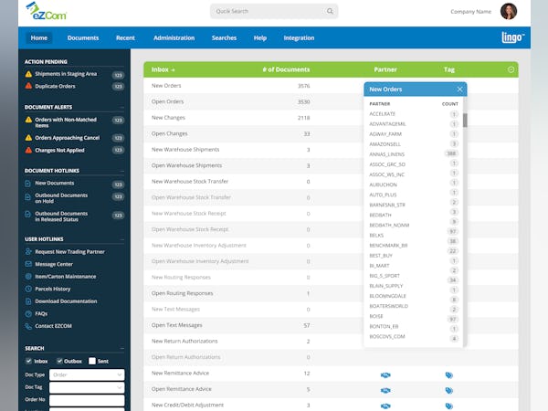Enable the Sent search checkbox
This screenshot has height=411, width=548.
92,361
